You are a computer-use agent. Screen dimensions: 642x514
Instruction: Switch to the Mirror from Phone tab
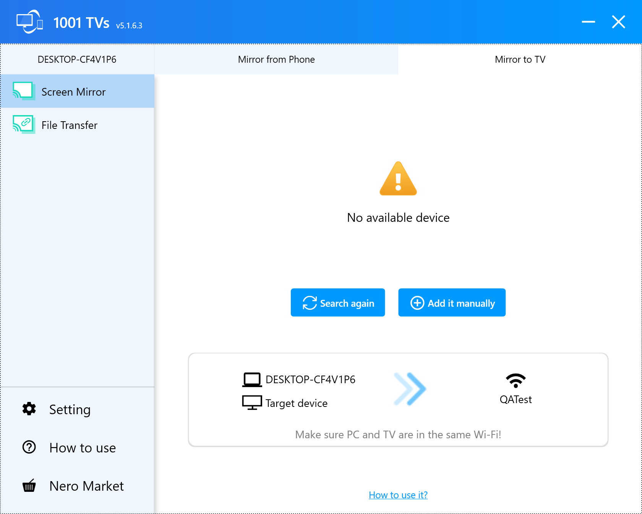coord(276,59)
